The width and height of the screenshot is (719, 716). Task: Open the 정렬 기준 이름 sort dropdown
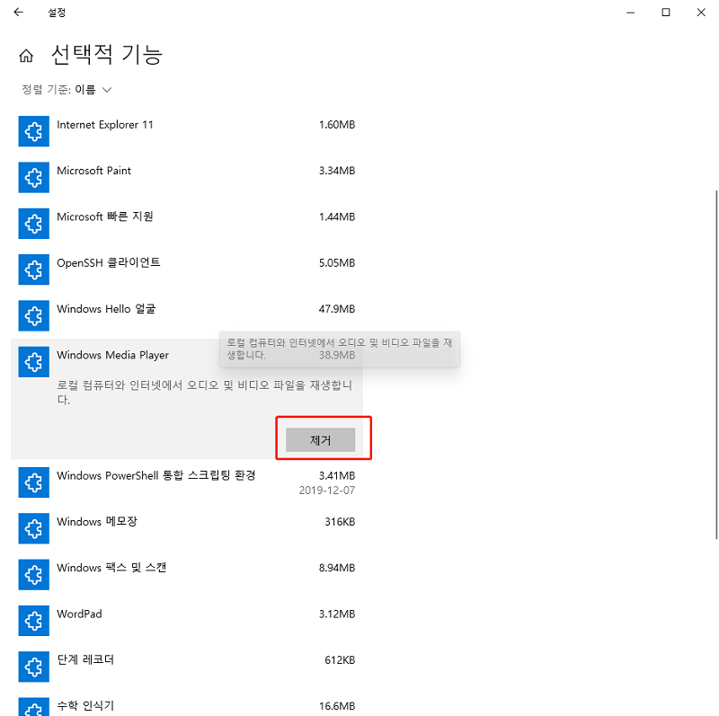[x=67, y=89]
